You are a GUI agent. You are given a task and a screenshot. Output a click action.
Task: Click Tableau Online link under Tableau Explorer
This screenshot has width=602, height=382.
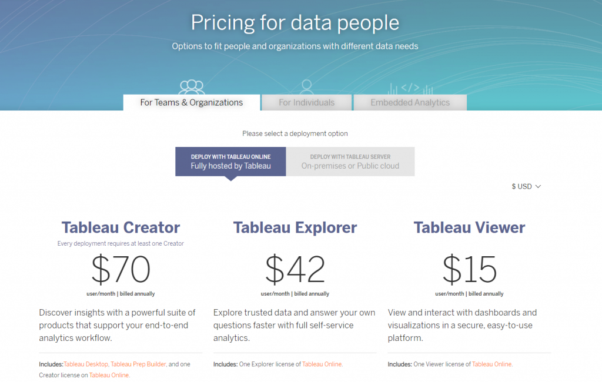(322, 364)
